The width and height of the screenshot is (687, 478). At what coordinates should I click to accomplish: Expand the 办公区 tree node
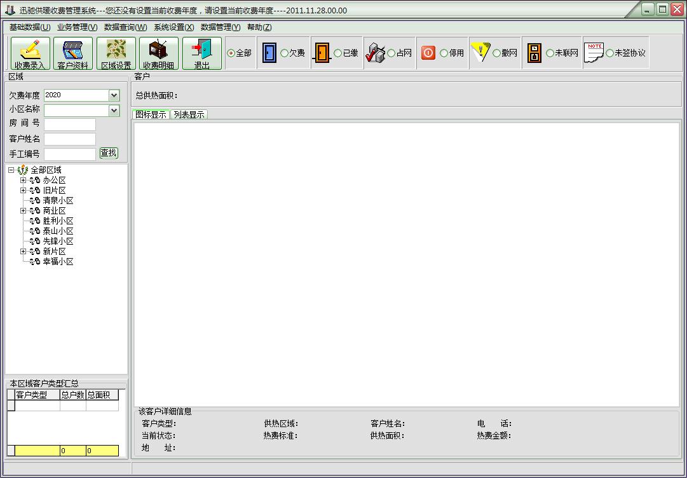tap(24, 180)
